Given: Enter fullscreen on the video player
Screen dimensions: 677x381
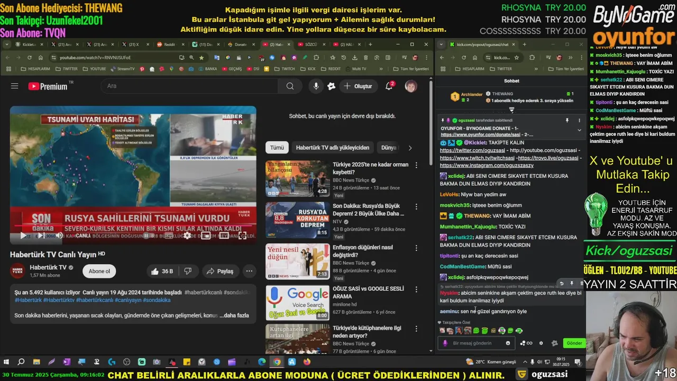Looking at the screenshot, I should [x=242, y=235].
